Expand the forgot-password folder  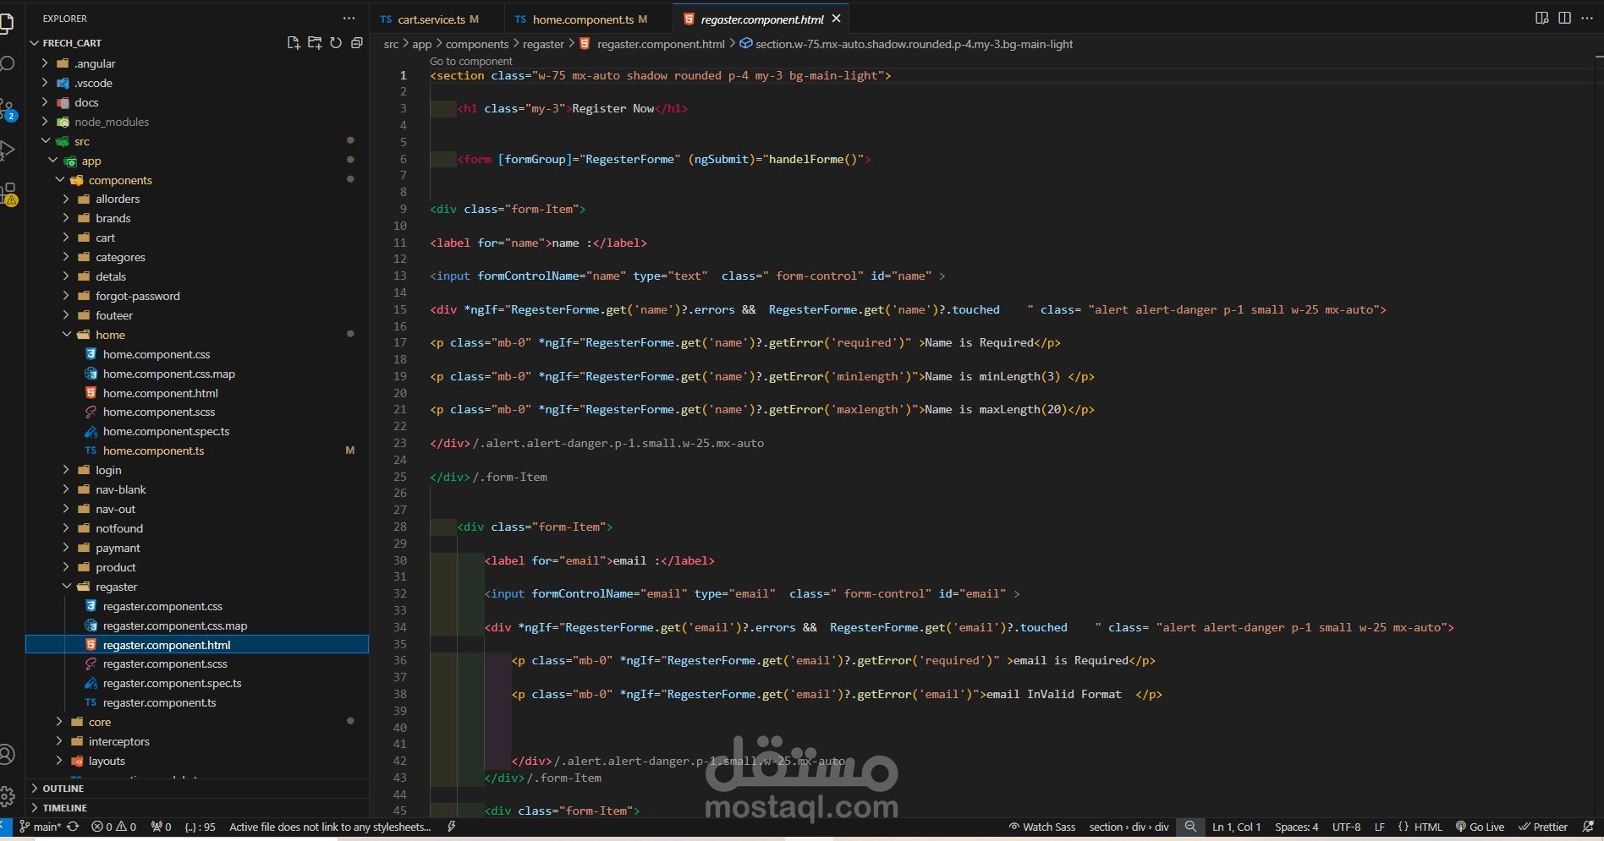click(197, 296)
